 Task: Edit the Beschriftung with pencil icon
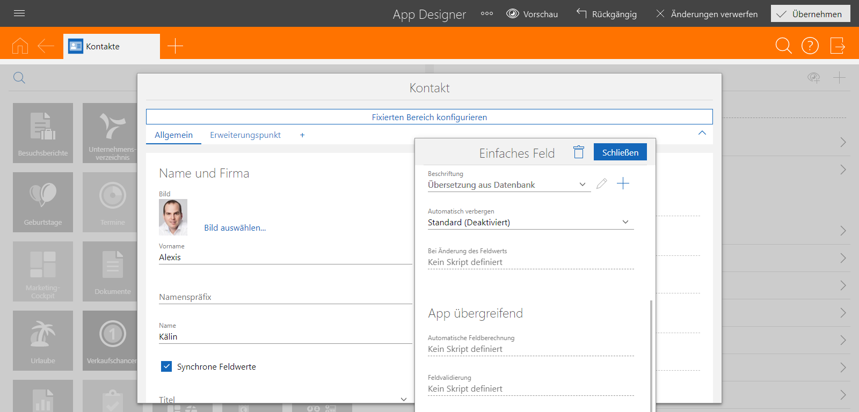[602, 184]
